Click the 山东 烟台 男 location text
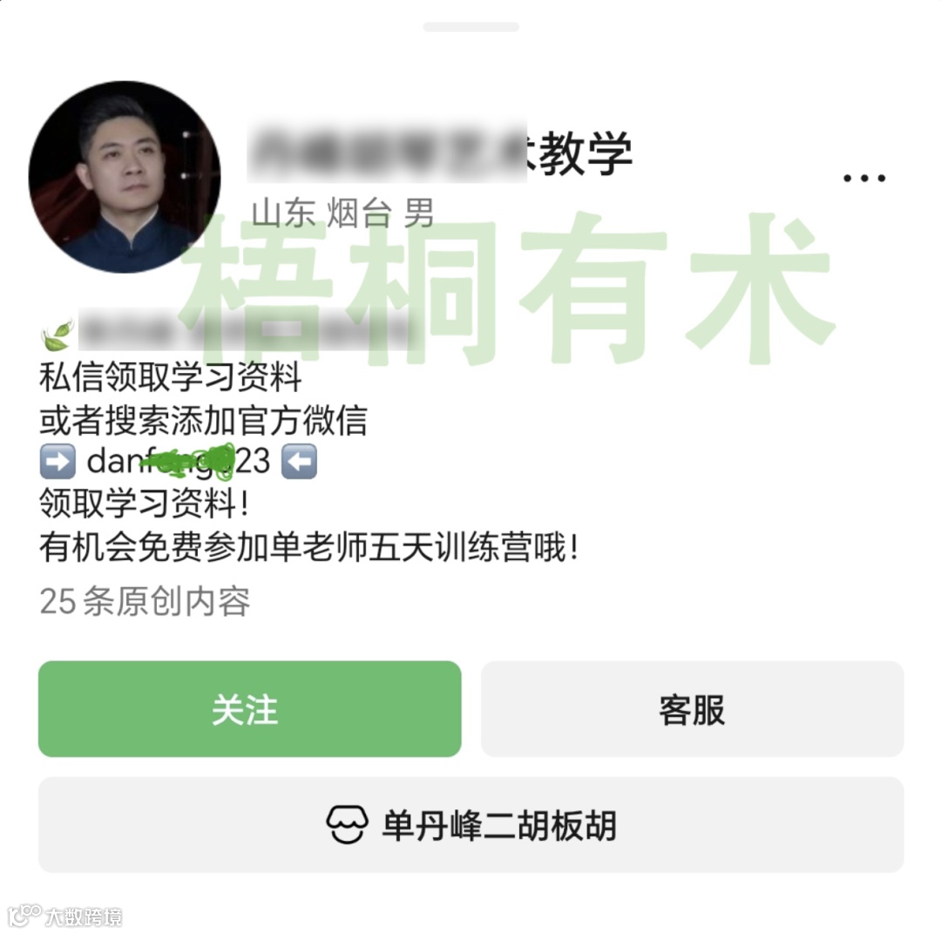The image size is (941, 934). click(342, 213)
